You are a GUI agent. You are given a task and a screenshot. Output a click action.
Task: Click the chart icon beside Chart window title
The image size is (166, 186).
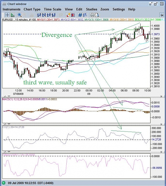[x=4, y=4]
